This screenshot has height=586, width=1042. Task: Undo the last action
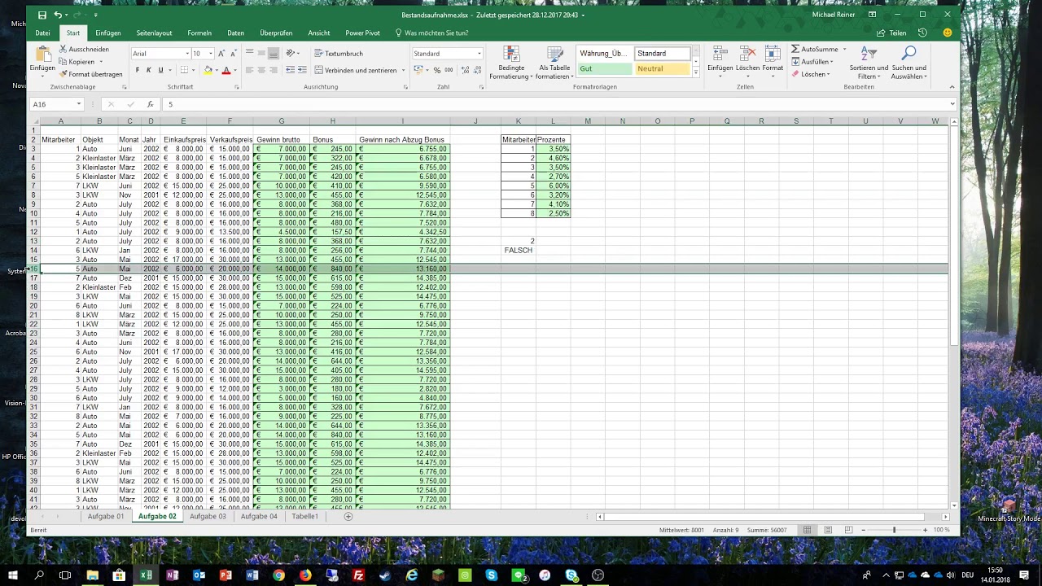point(58,15)
